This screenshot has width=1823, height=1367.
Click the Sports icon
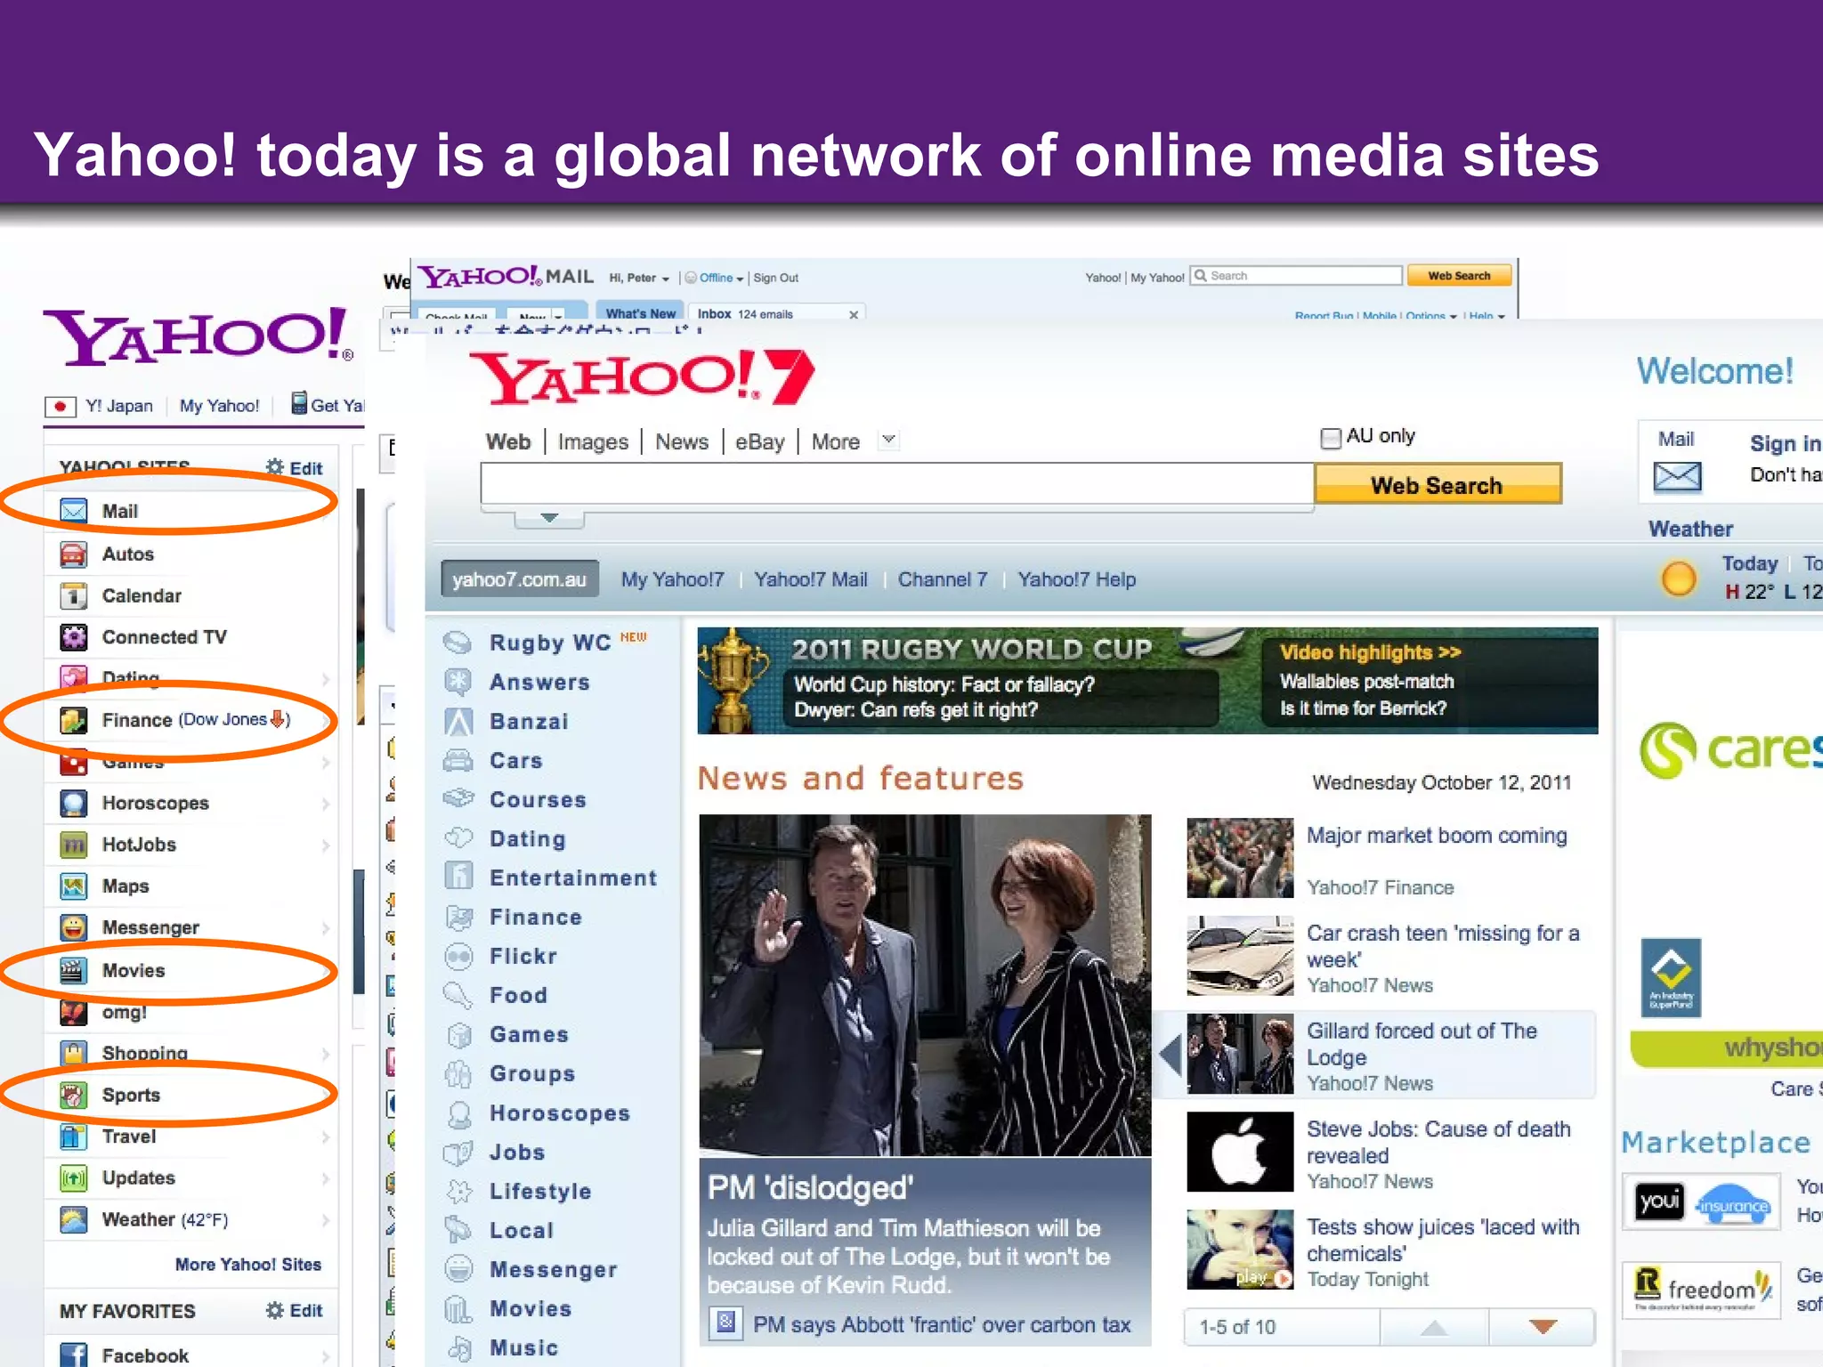click(73, 1095)
